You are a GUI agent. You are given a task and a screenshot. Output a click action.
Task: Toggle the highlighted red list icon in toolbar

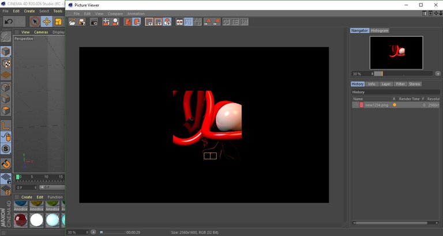coord(137,22)
